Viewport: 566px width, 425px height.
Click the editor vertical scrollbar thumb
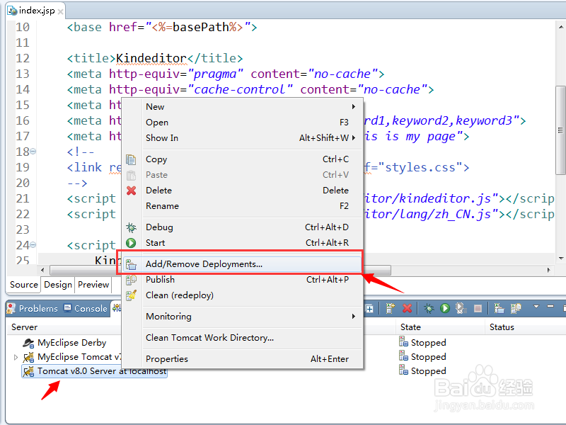click(560, 130)
